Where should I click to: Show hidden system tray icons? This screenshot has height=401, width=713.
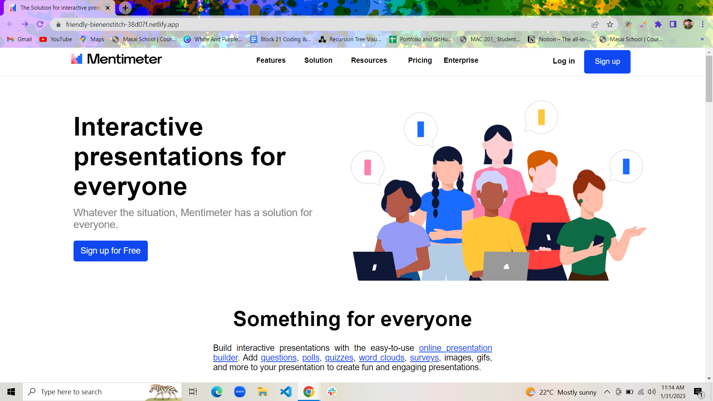(607, 392)
